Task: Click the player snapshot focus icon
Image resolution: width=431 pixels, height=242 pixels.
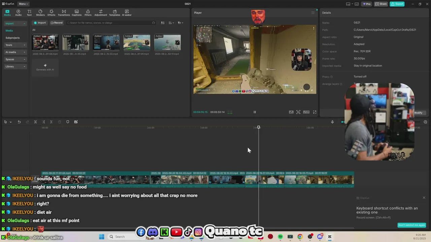Action: [x=298, y=112]
